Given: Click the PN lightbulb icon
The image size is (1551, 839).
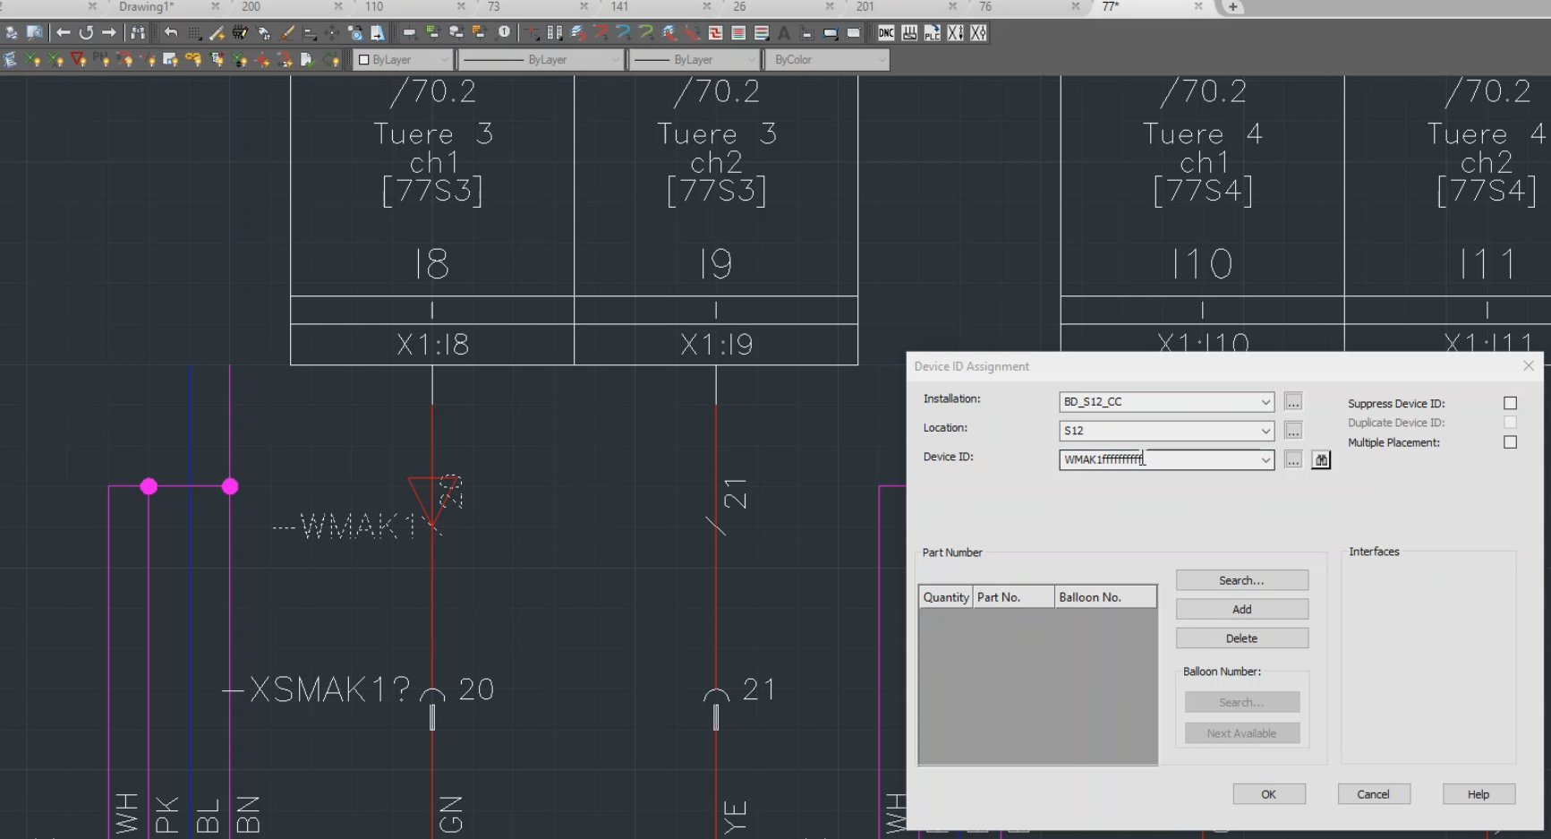Looking at the screenshot, I should 101,60.
